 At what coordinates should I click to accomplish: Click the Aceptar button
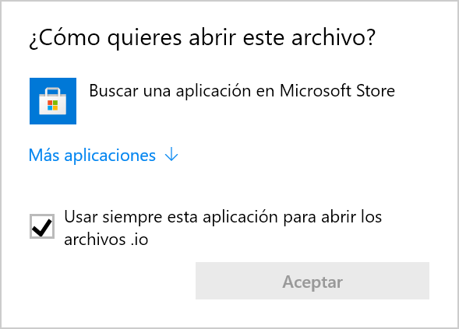point(312,281)
